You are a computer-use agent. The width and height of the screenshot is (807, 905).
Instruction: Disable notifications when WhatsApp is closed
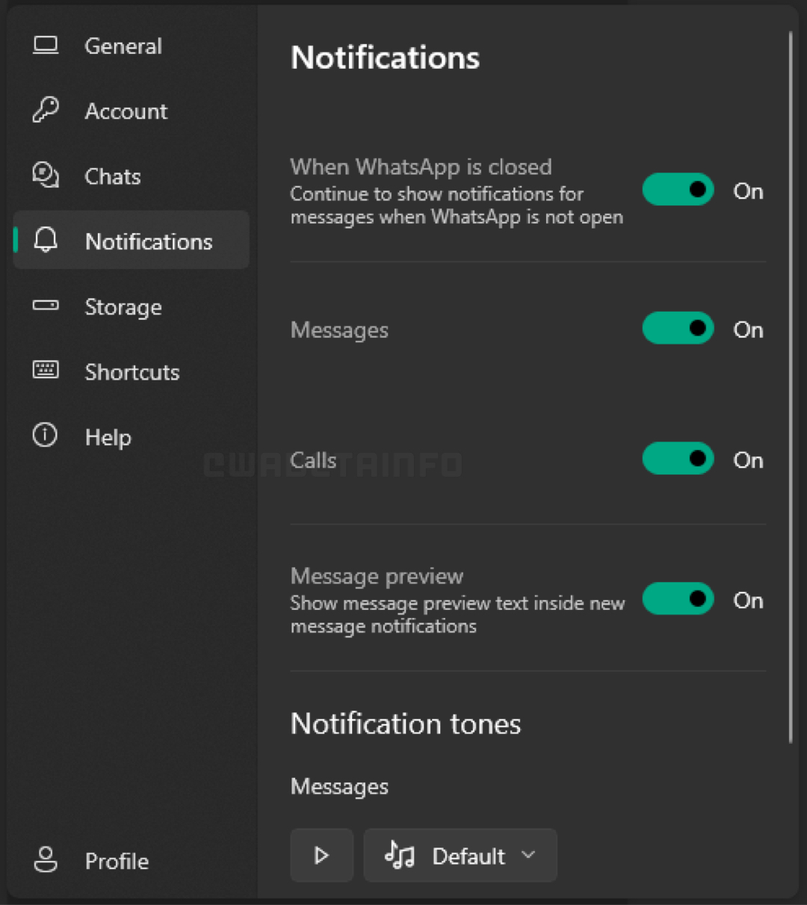coord(678,190)
